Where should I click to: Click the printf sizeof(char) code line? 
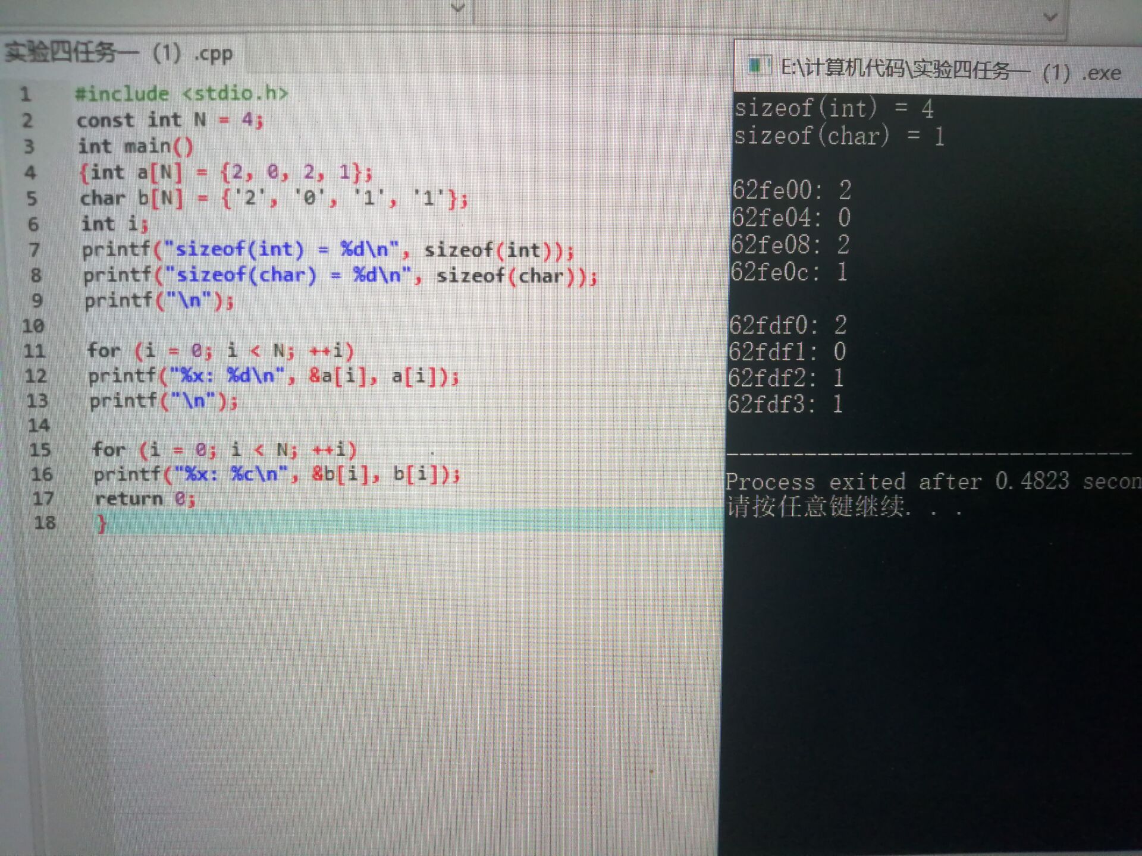[x=339, y=276]
